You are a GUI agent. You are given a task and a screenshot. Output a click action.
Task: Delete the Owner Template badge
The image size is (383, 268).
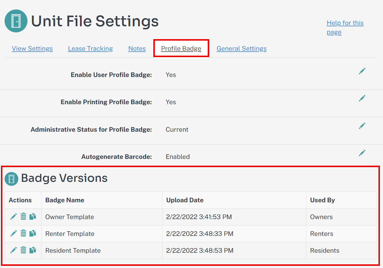click(23, 217)
